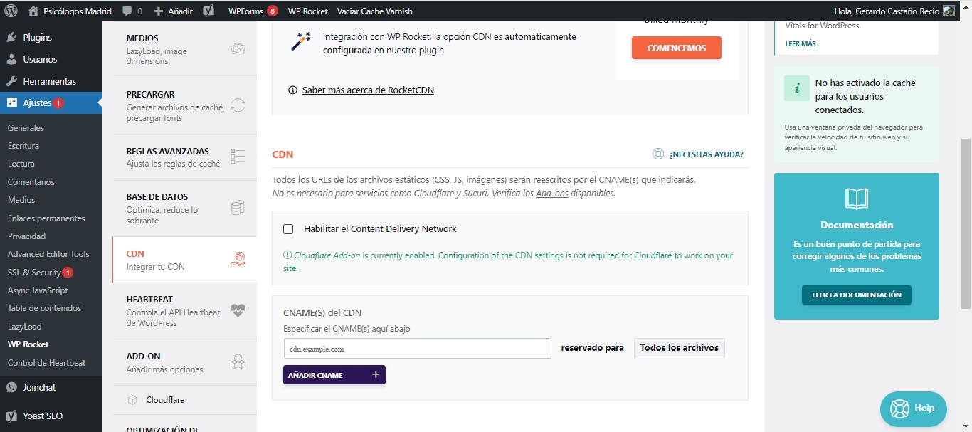Open 'Todos los archivos' dropdown
The height and width of the screenshot is (432, 972).
[679, 347]
